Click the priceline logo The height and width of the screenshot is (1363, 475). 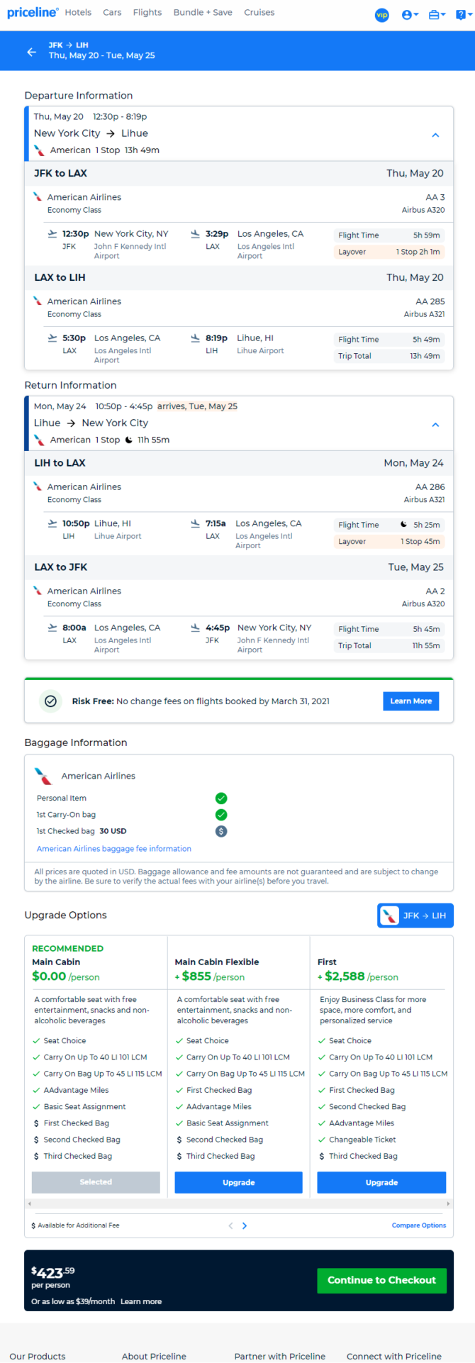point(33,13)
